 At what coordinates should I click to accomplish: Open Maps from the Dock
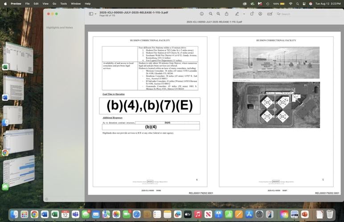106,214
